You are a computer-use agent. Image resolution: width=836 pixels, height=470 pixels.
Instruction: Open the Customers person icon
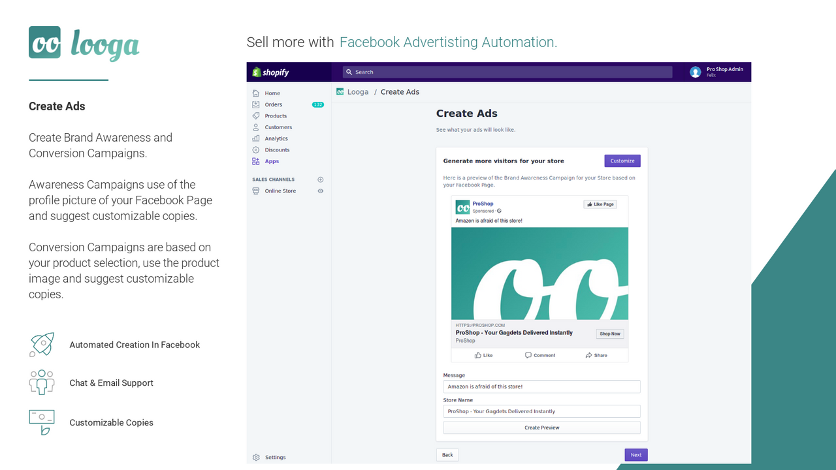point(256,127)
